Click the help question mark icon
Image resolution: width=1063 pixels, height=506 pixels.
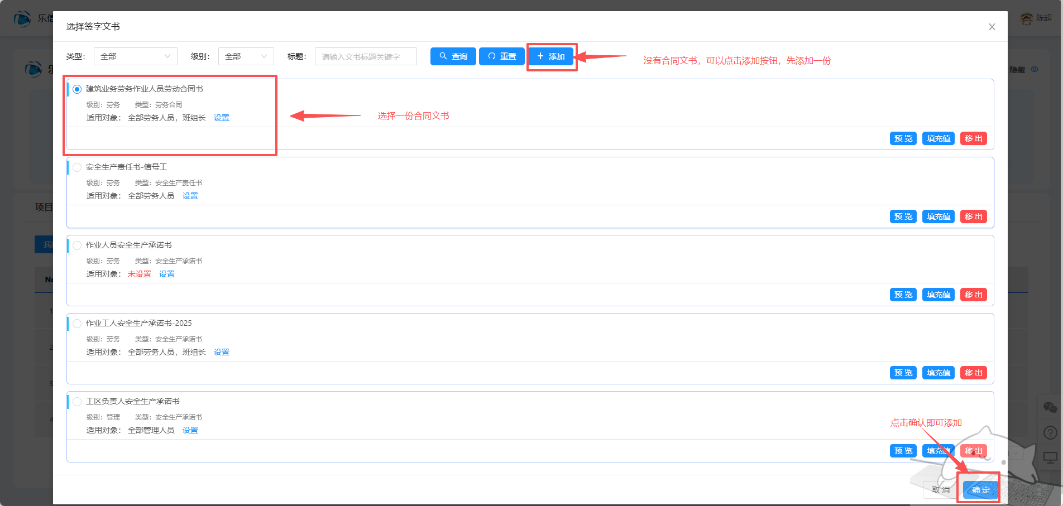click(x=1050, y=432)
